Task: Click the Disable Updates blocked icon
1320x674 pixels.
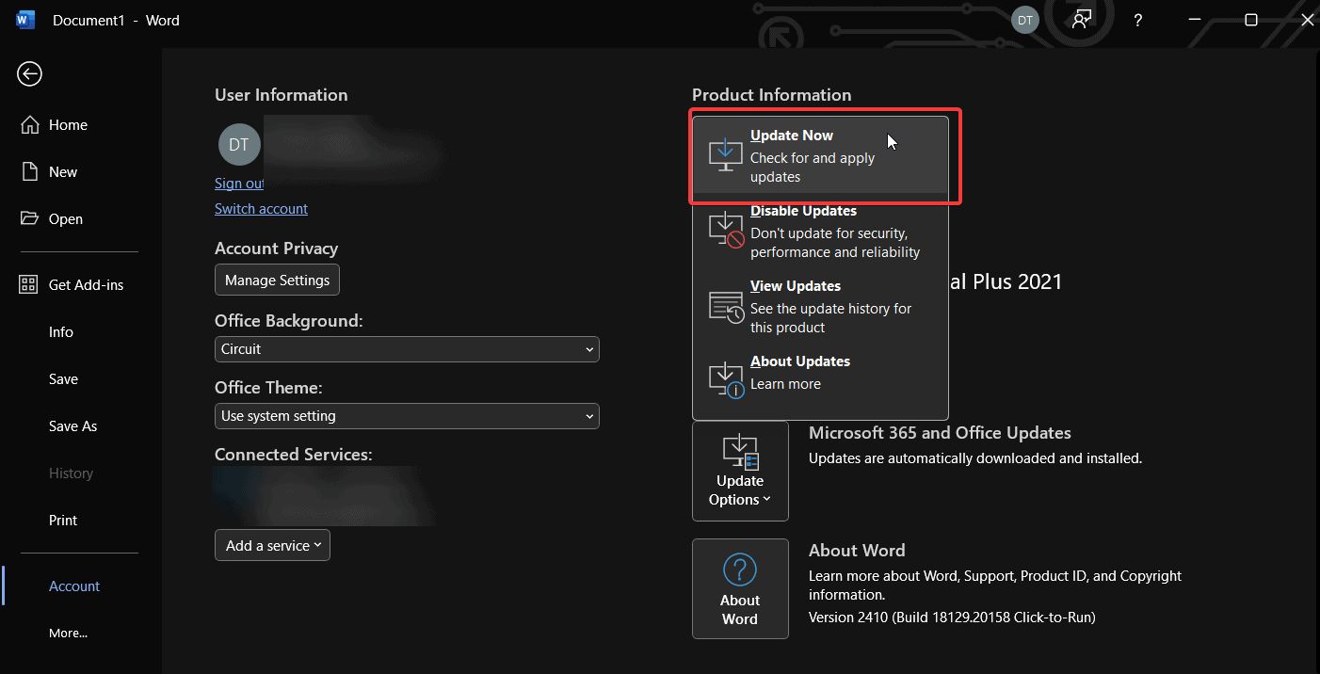Action: [726, 231]
